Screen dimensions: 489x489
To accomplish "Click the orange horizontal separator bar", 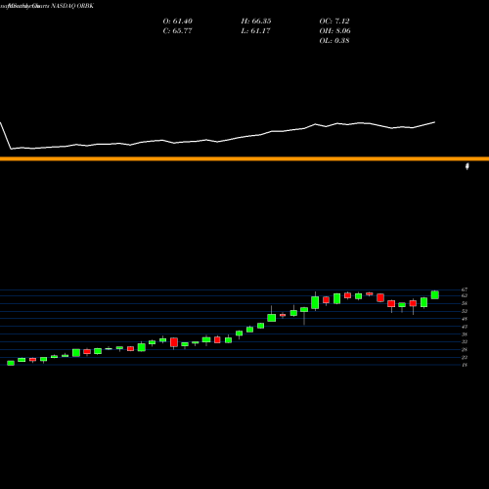I will [x=244, y=158].
